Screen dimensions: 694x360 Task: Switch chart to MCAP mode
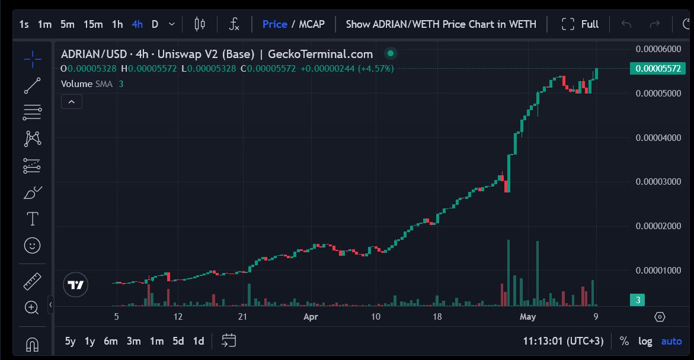312,24
